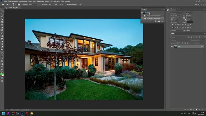The image size is (206, 116).
Task: Select the Burn tool in toolbar
Action: click(2, 50)
